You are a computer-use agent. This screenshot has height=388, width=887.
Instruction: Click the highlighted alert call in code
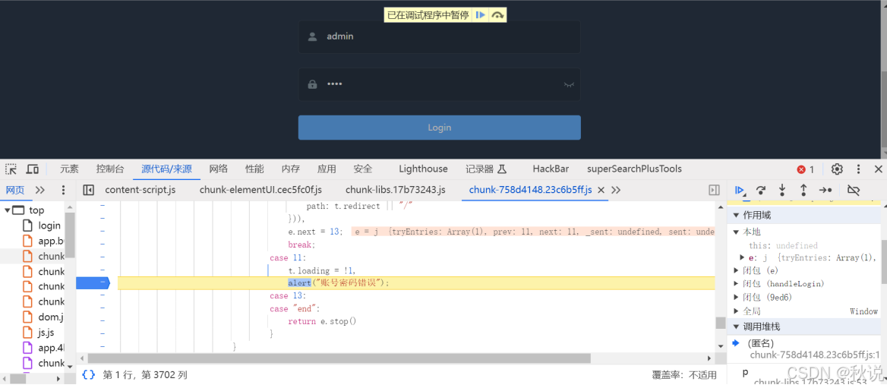click(x=299, y=282)
